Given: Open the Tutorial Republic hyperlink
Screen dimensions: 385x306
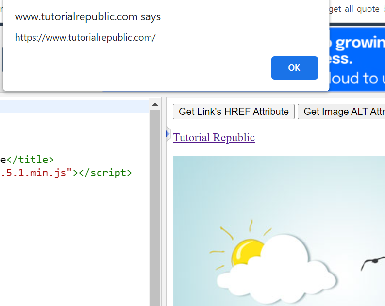Looking at the screenshot, I should 214,138.
